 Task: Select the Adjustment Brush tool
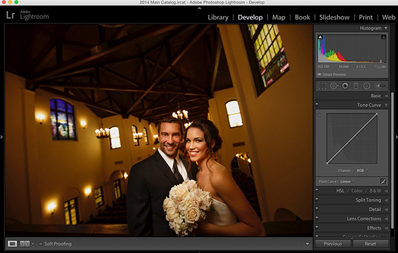[380, 86]
